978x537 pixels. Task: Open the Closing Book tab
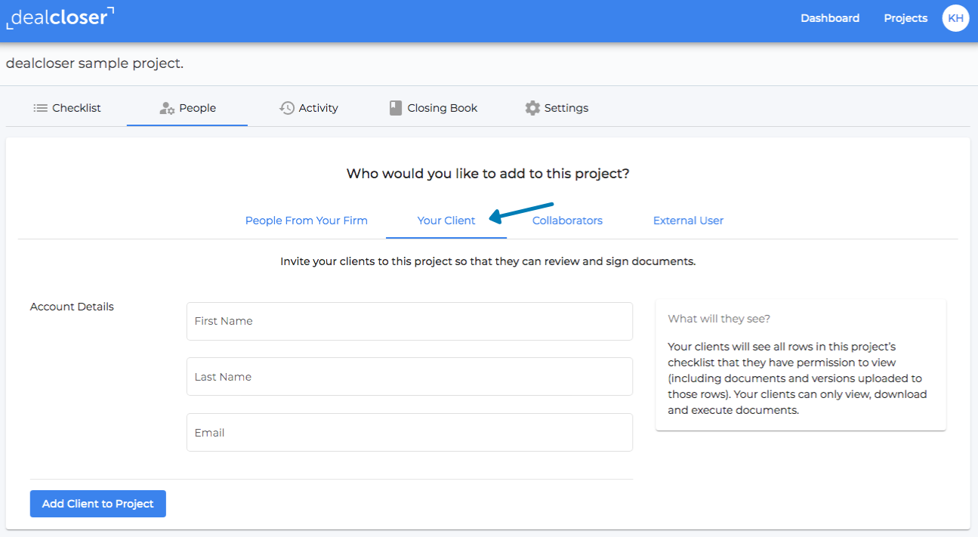[433, 108]
